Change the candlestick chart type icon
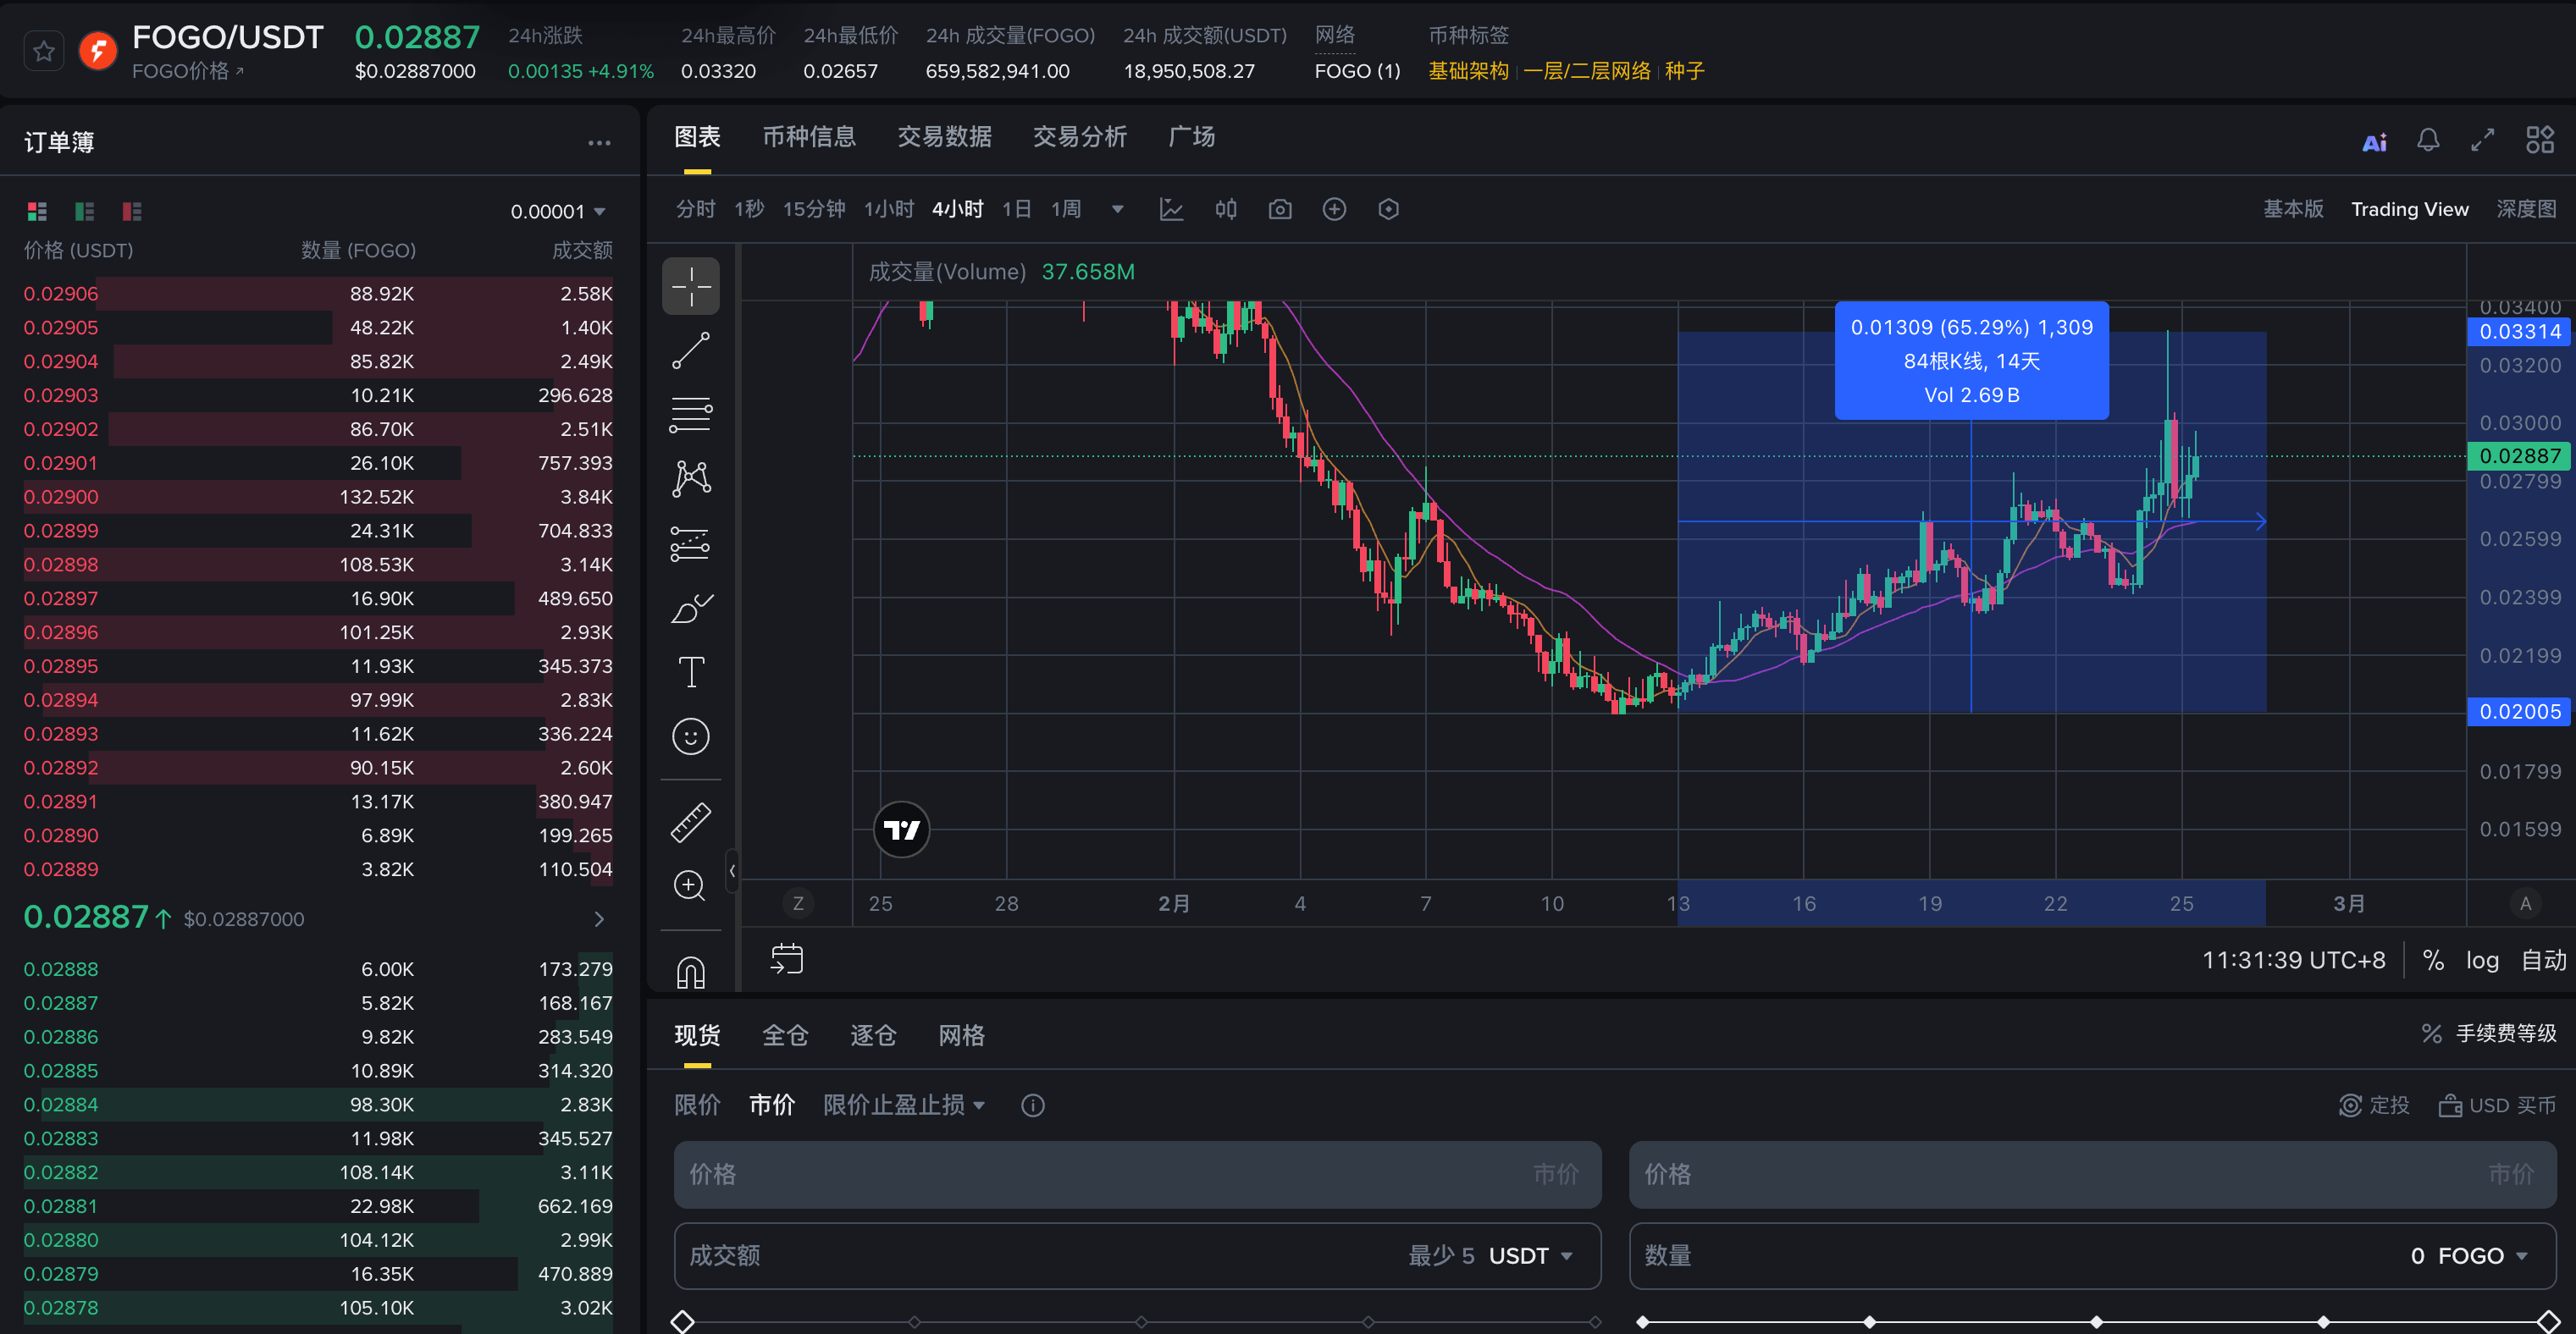The image size is (2576, 1334). (1225, 210)
